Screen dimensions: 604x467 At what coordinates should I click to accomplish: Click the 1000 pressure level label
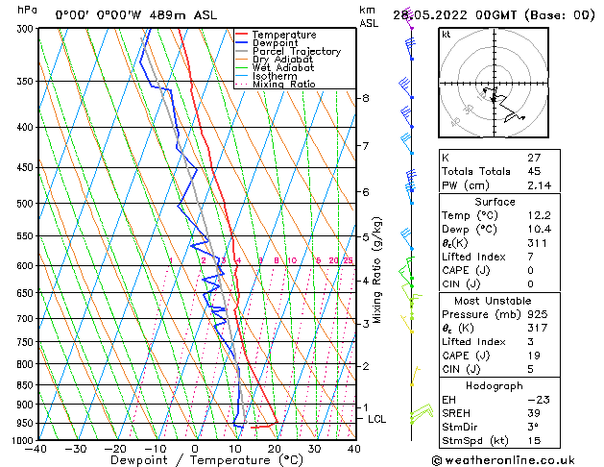pos(24,440)
